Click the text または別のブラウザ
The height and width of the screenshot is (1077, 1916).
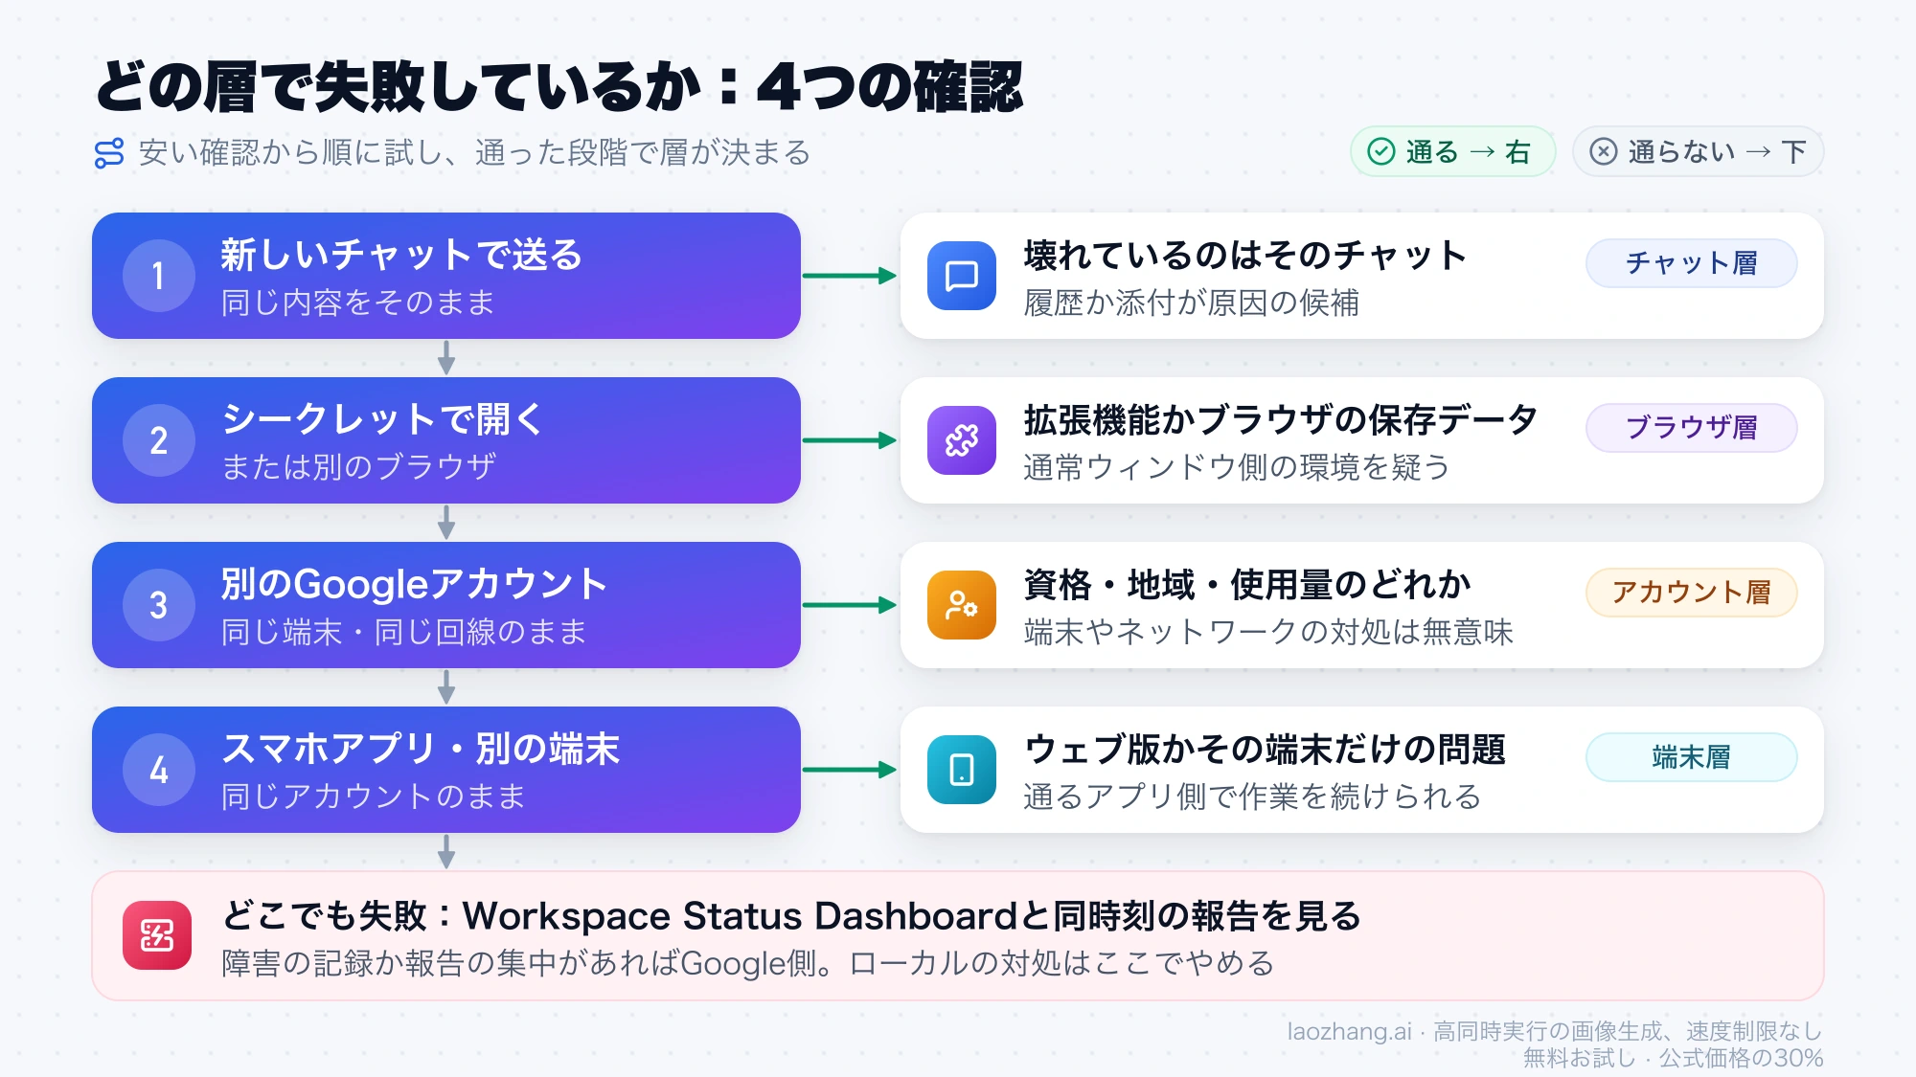coord(358,467)
